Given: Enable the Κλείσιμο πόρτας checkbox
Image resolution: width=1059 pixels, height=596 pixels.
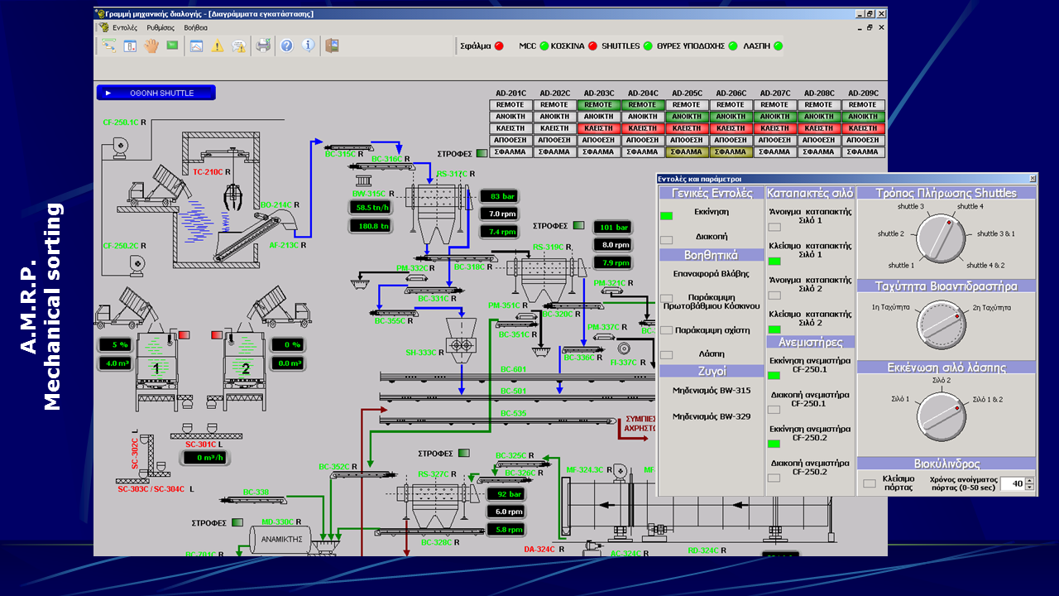Looking at the screenshot, I should click(x=869, y=483).
